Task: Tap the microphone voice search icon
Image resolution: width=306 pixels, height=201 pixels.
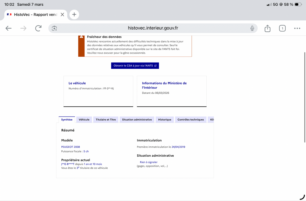Action: coord(252,28)
